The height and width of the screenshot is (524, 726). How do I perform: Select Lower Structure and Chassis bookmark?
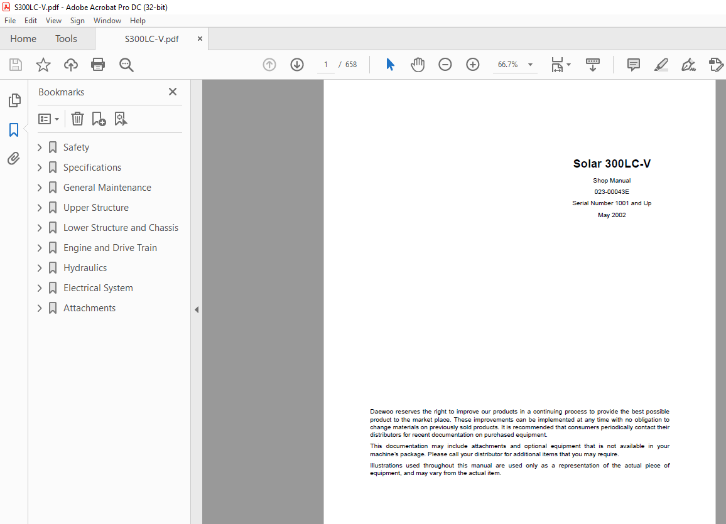[x=121, y=228]
